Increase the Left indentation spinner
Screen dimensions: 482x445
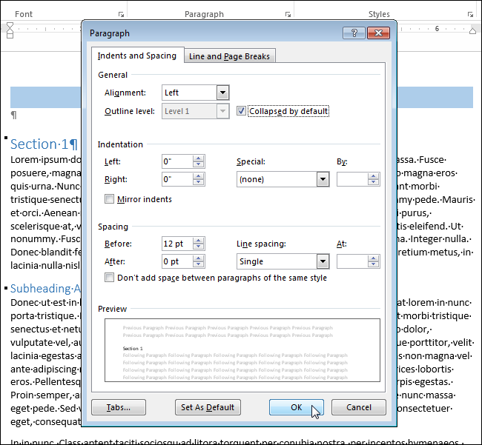[x=198, y=158]
